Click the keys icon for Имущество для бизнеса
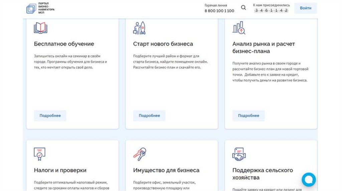 (140, 154)
